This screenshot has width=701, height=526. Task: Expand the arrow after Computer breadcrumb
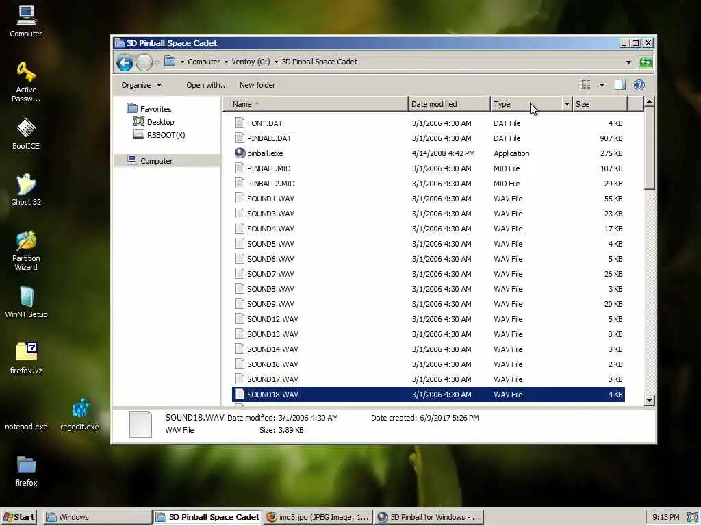click(226, 62)
